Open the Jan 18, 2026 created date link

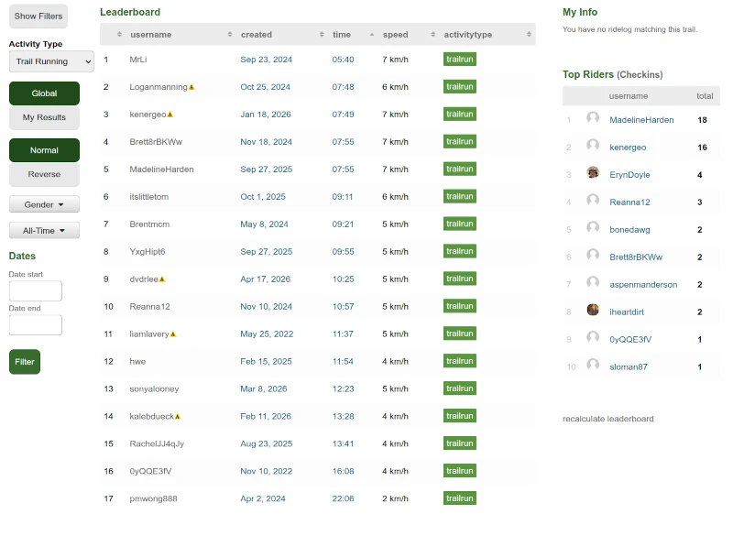coord(265,115)
